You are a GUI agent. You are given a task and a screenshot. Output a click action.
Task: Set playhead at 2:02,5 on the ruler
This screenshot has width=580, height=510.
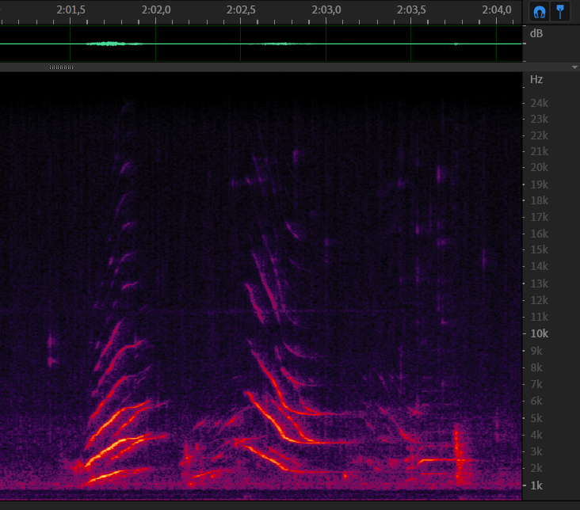click(241, 10)
